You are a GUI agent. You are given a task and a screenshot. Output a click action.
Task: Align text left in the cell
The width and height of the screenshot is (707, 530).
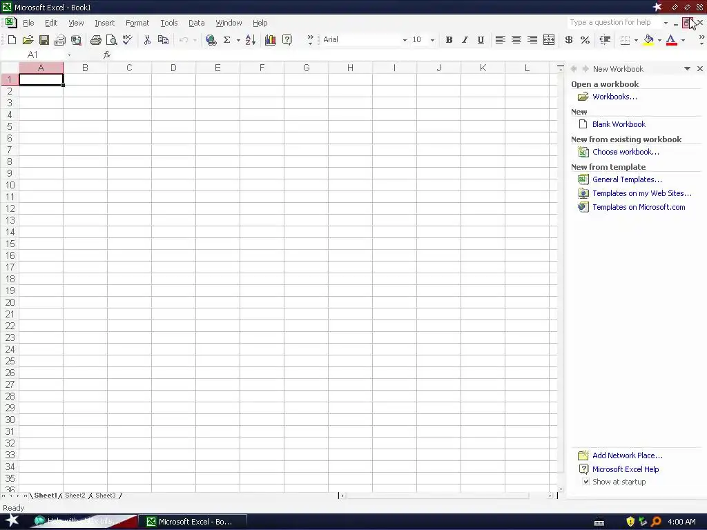click(x=500, y=40)
